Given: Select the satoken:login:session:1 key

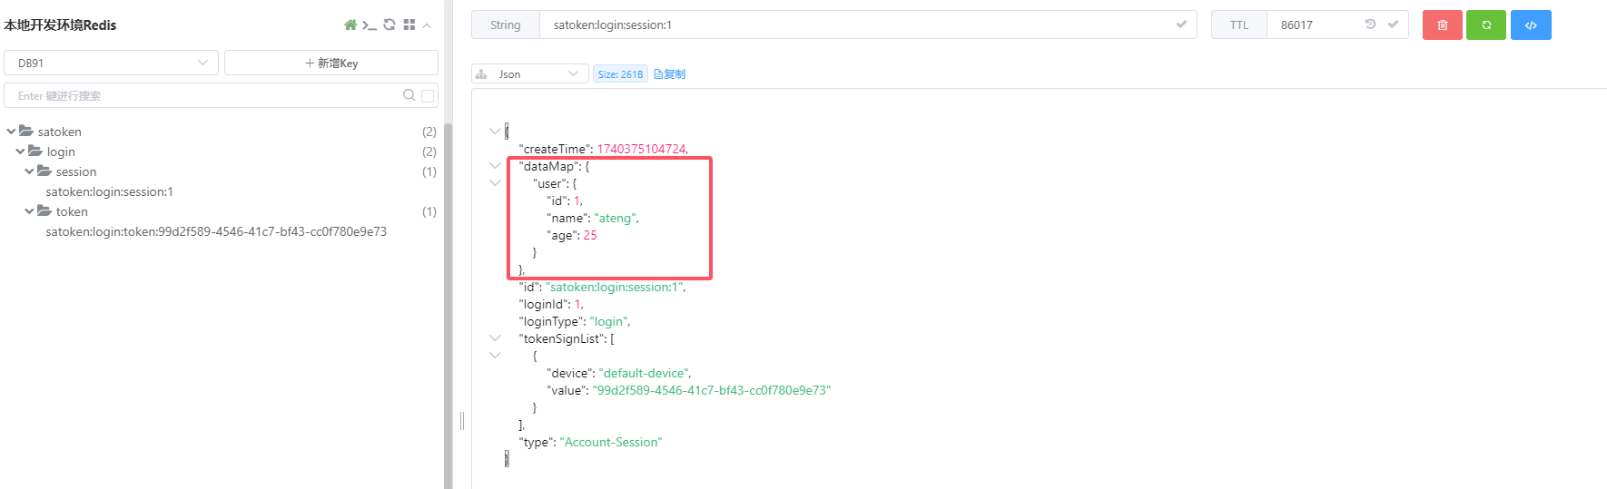Looking at the screenshot, I should point(109,191).
